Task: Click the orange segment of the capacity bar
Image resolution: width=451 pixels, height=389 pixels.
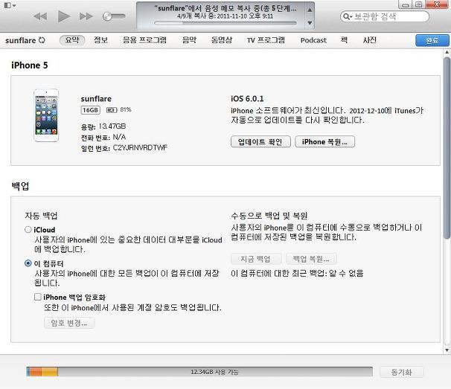Action: click(36, 372)
